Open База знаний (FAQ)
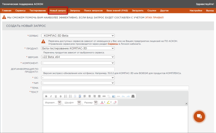The height and width of the screenshot is (133, 216). [x=117, y=10]
